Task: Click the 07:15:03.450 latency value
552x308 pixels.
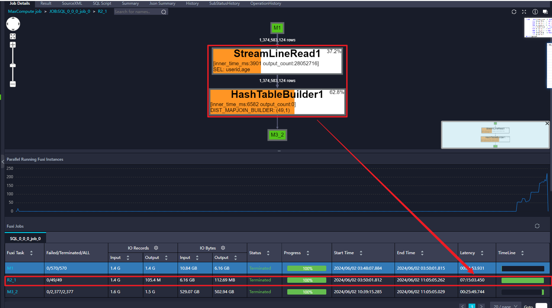Action: [472, 280]
